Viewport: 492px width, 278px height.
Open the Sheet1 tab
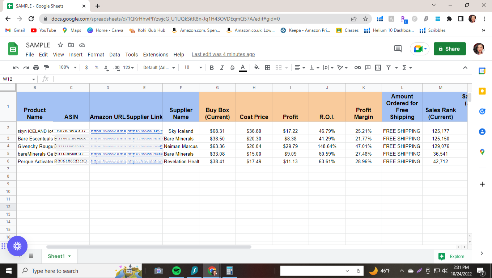click(59, 256)
